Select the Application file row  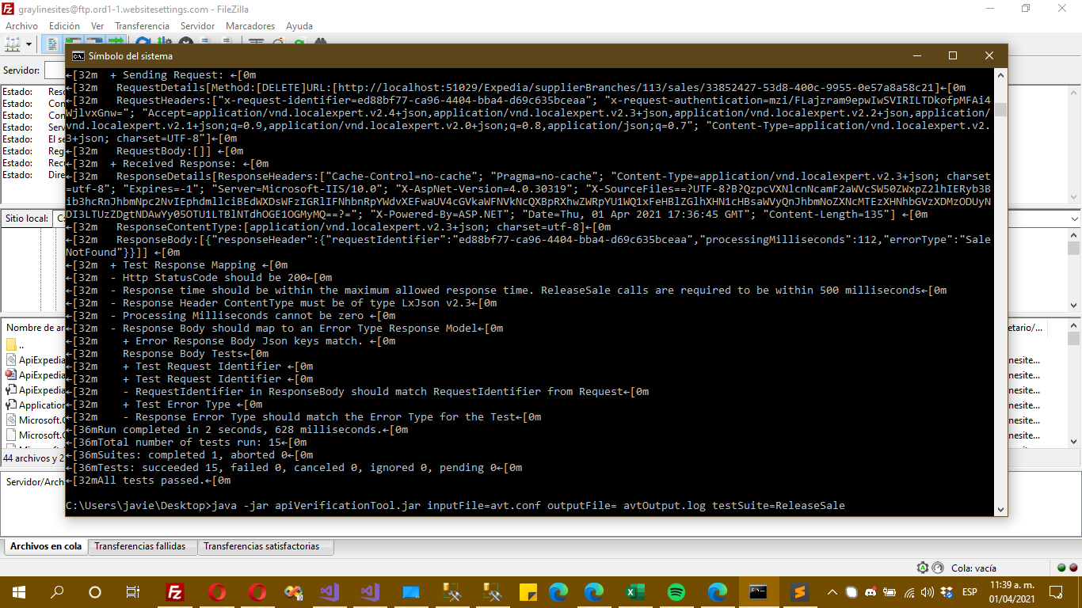coord(34,405)
